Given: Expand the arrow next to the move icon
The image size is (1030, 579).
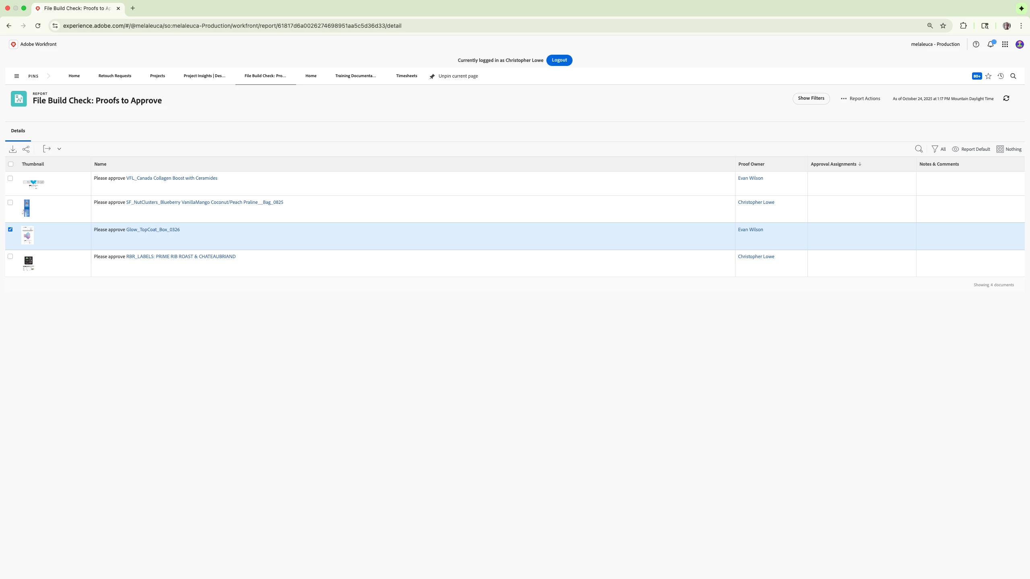Looking at the screenshot, I should pyautogui.click(x=59, y=149).
